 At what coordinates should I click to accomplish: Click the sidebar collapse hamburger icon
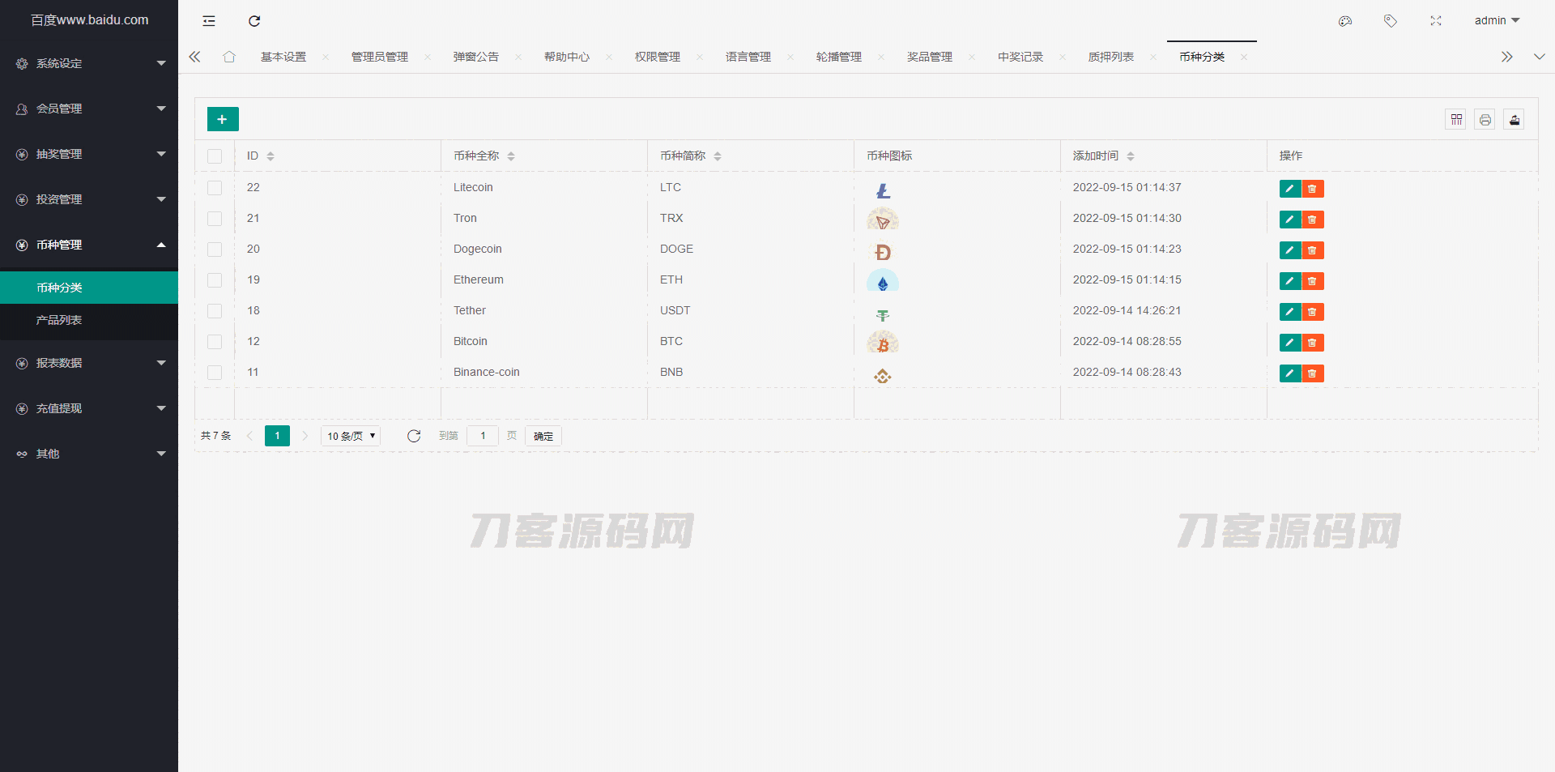pyautogui.click(x=208, y=21)
